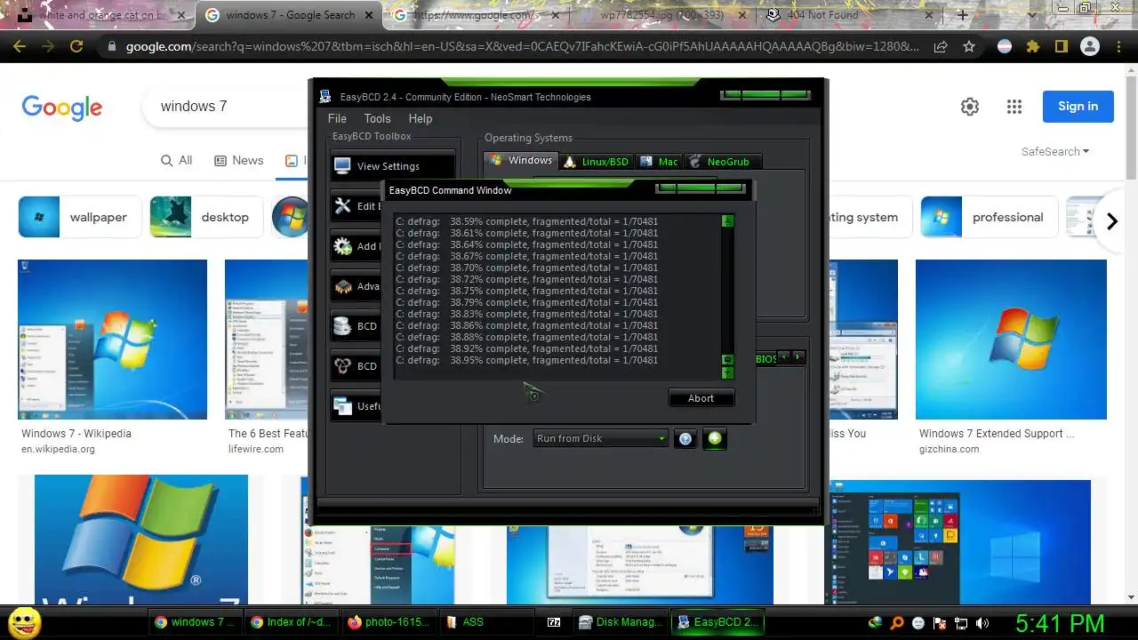Click the blue help icon beside Mode
The width and height of the screenshot is (1138, 640).
(x=685, y=438)
